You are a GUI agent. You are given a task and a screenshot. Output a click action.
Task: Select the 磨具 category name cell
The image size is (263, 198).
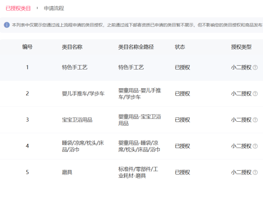click(x=67, y=172)
